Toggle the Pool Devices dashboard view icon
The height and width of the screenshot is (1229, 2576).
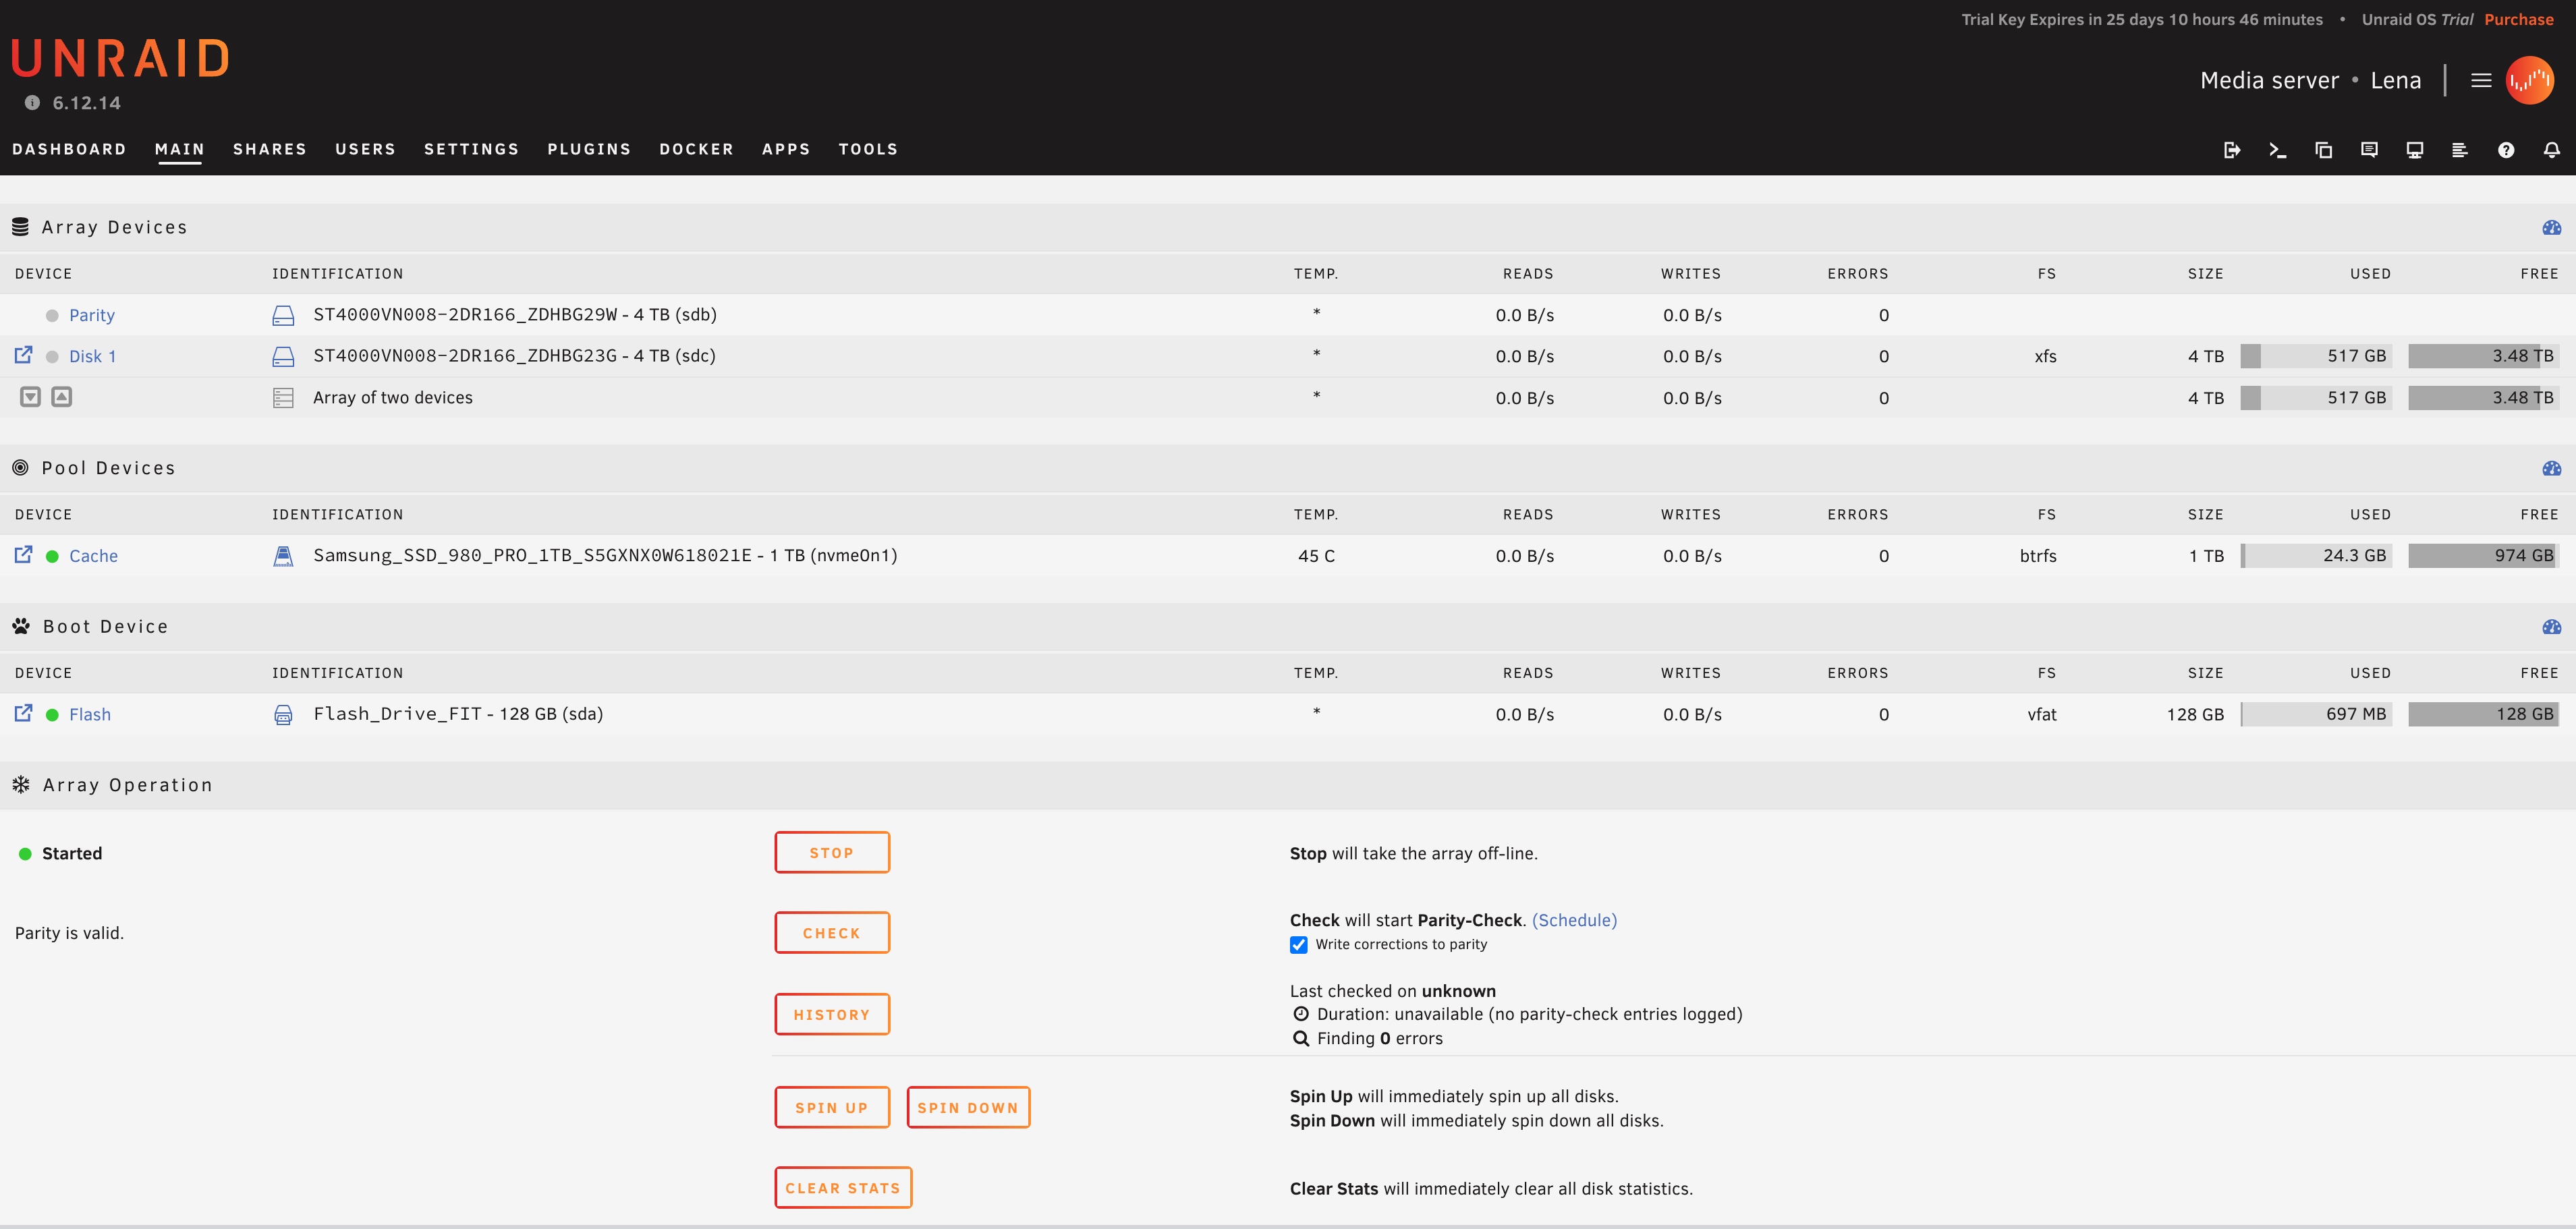pyautogui.click(x=2551, y=468)
